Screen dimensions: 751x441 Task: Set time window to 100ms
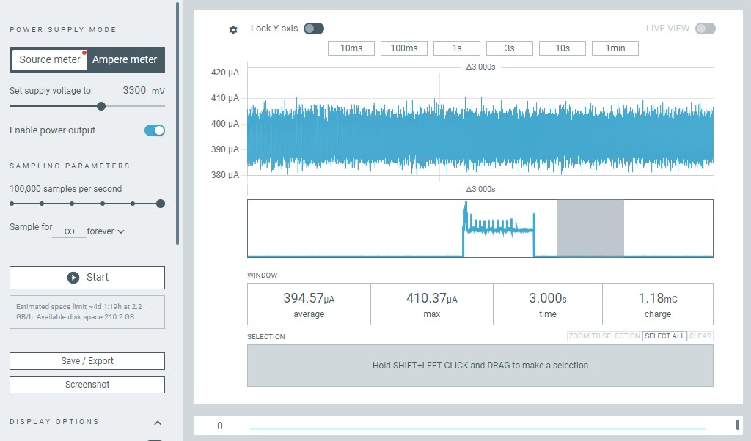pyautogui.click(x=404, y=48)
